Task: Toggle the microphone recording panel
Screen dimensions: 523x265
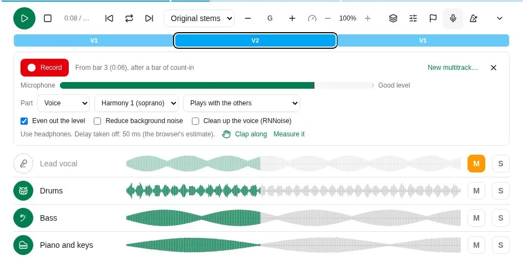Action: (x=453, y=18)
